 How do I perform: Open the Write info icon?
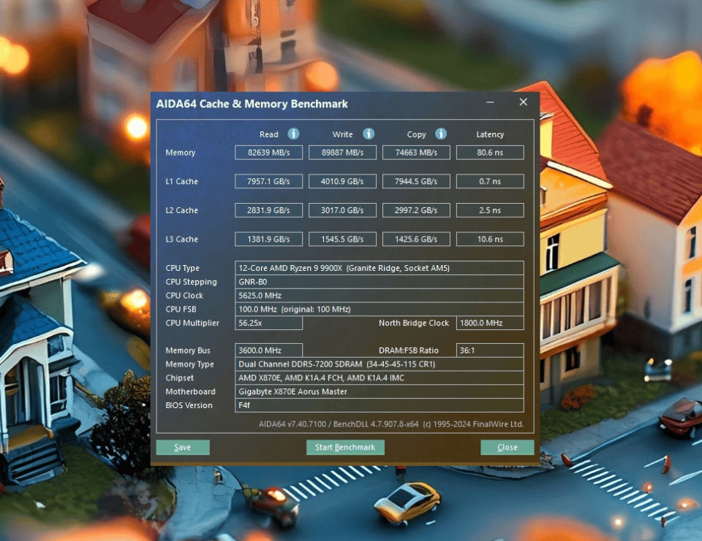click(x=369, y=134)
